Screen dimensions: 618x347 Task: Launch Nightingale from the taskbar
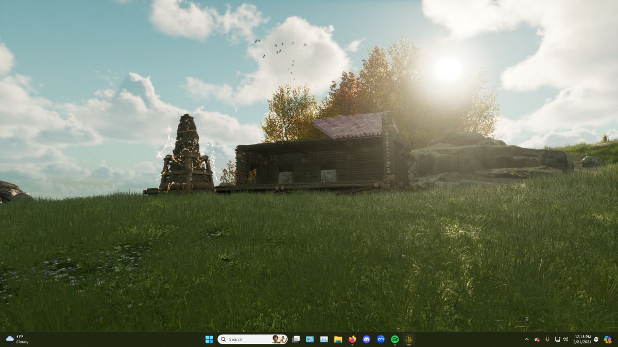(x=408, y=339)
